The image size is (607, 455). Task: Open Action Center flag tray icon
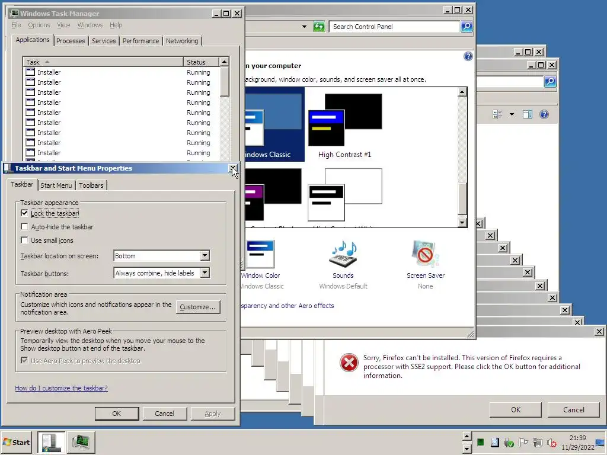pos(523,442)
